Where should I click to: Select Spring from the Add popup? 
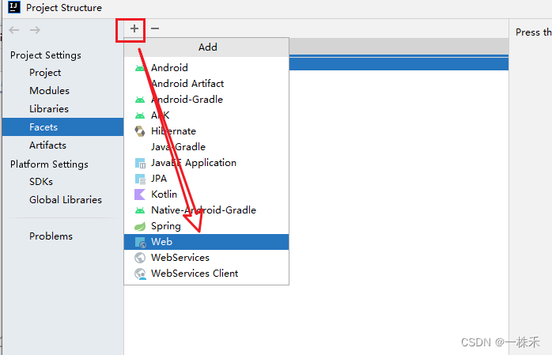point(206,226)
